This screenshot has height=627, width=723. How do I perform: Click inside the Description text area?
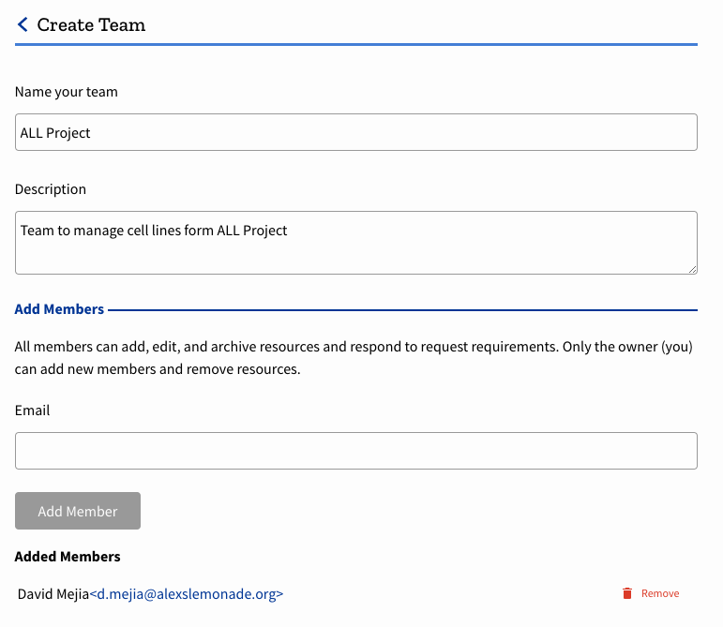coord(356,243)
